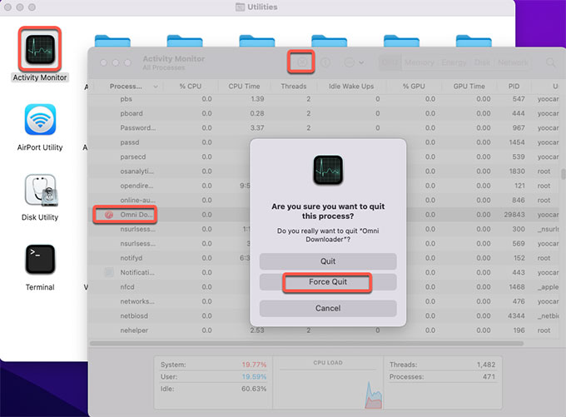Click PID 1454 cell
The width and height of the screenshot is (566, 417).
(x=517, y=142)
